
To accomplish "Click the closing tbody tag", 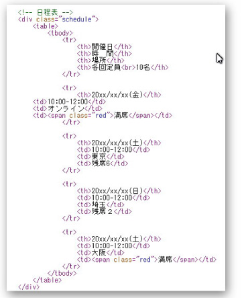I will point(62,273).
